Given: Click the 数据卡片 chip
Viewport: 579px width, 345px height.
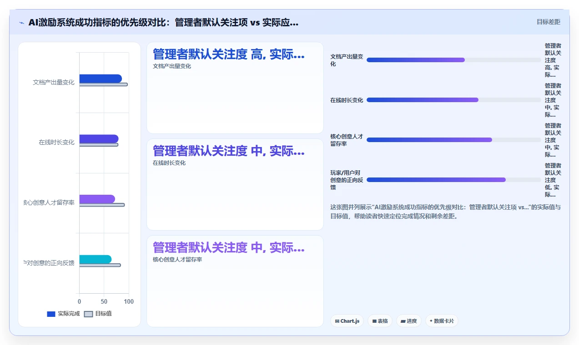Looking at the screenshot, I should [442, 321].
